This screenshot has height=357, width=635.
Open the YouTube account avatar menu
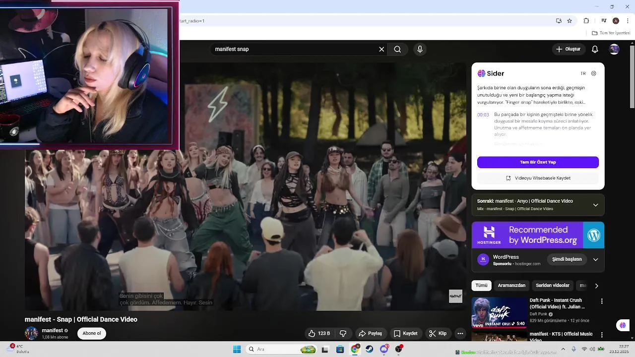(614, 49)
